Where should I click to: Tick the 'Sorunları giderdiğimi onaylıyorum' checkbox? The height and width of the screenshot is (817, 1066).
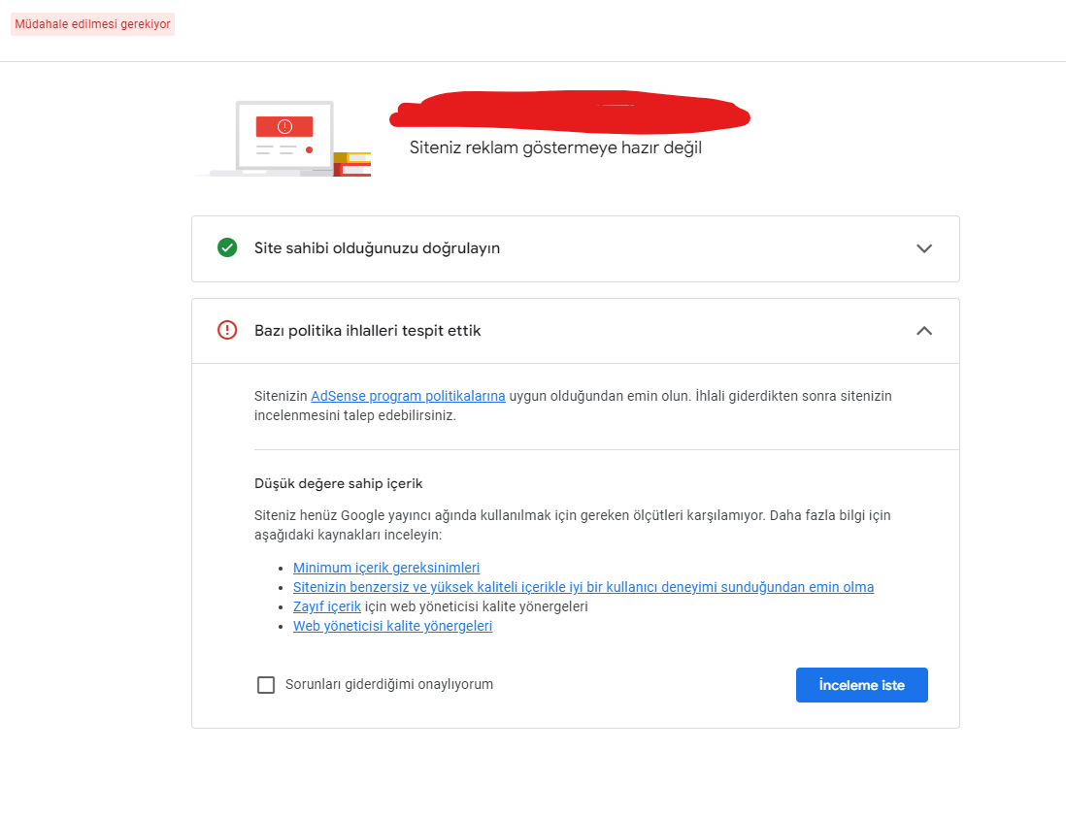tap(266, 684)
